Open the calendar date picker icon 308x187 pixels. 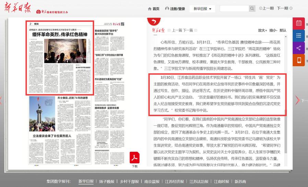[x=298, y=23]
